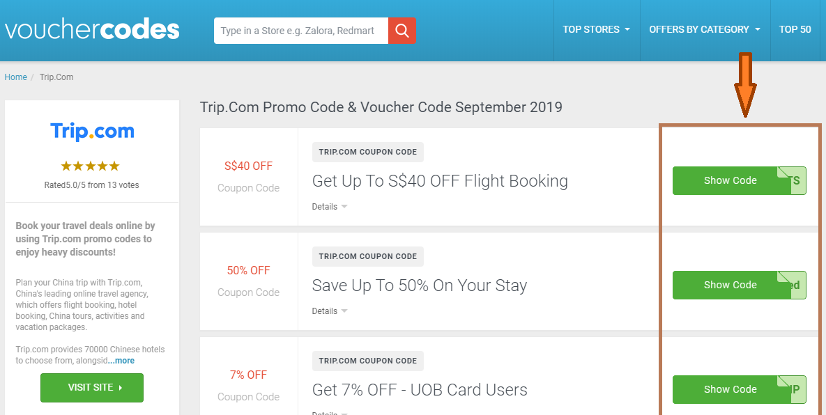Click the VISIT SITE green button
826x415 pixels.
coord(91,388)
